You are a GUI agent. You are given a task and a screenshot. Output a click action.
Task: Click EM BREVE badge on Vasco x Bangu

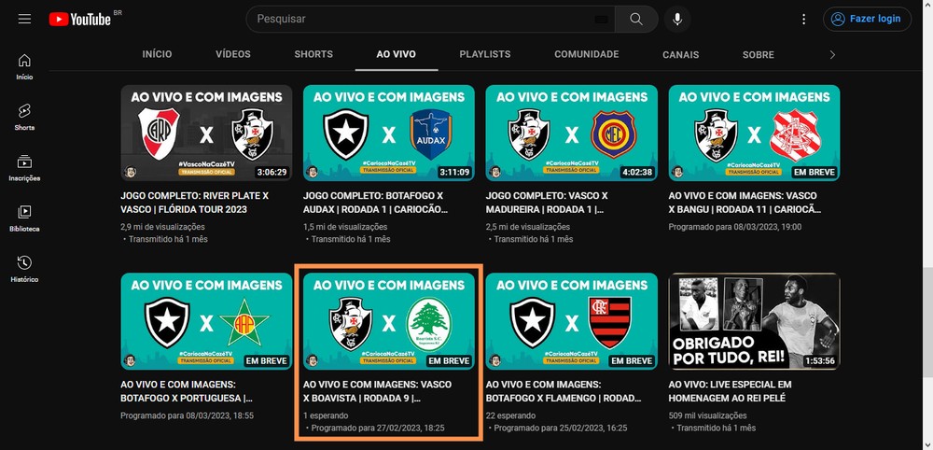(x=815, y=173)
